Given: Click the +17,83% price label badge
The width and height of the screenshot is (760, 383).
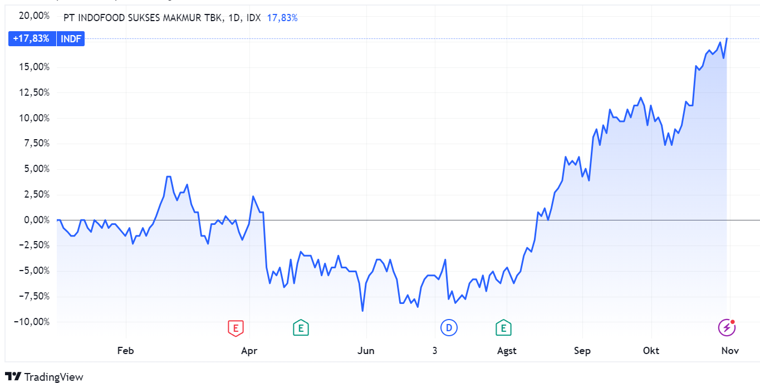Looking at the screenshot, I should [x=32, y=39].
